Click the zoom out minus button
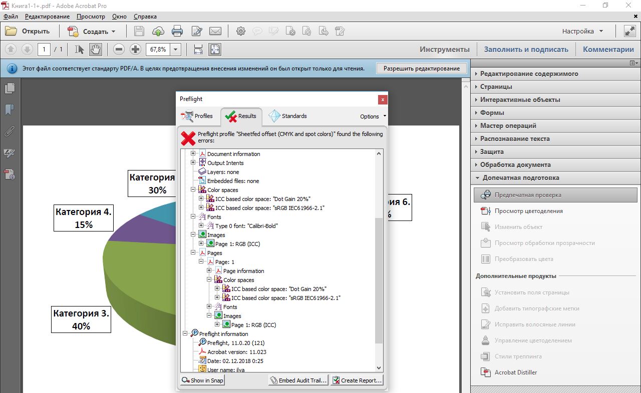Image resolution: width=641 pixels, height=393 pixels. [119, 49]
